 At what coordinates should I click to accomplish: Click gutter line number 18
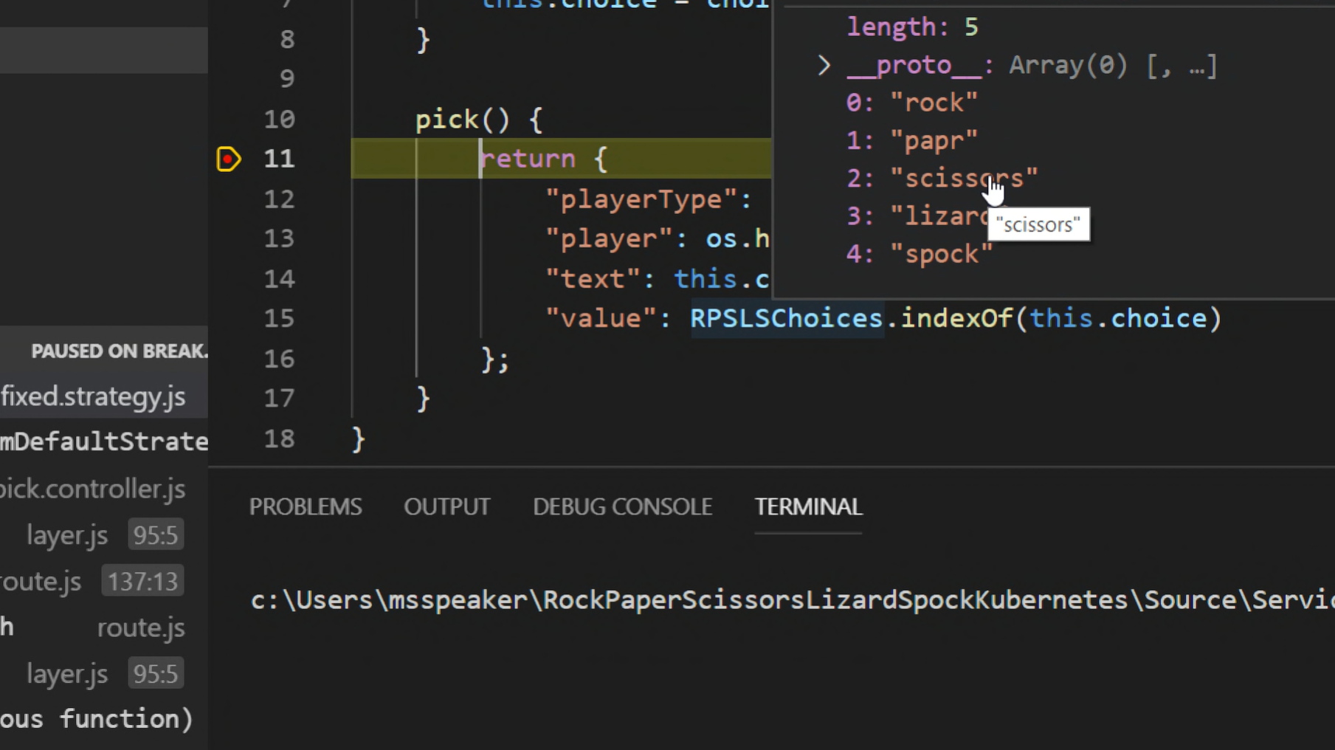click(x=280, y=439)
